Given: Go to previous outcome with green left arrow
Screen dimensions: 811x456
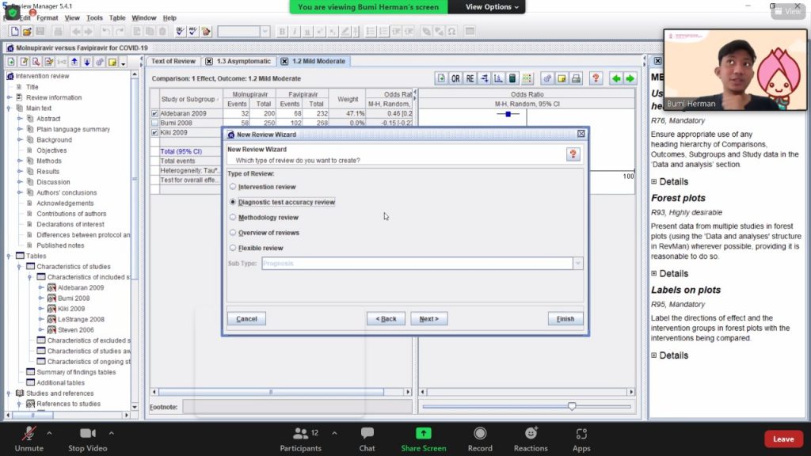Looking at the screenshot, I should [x=615, y=78].
